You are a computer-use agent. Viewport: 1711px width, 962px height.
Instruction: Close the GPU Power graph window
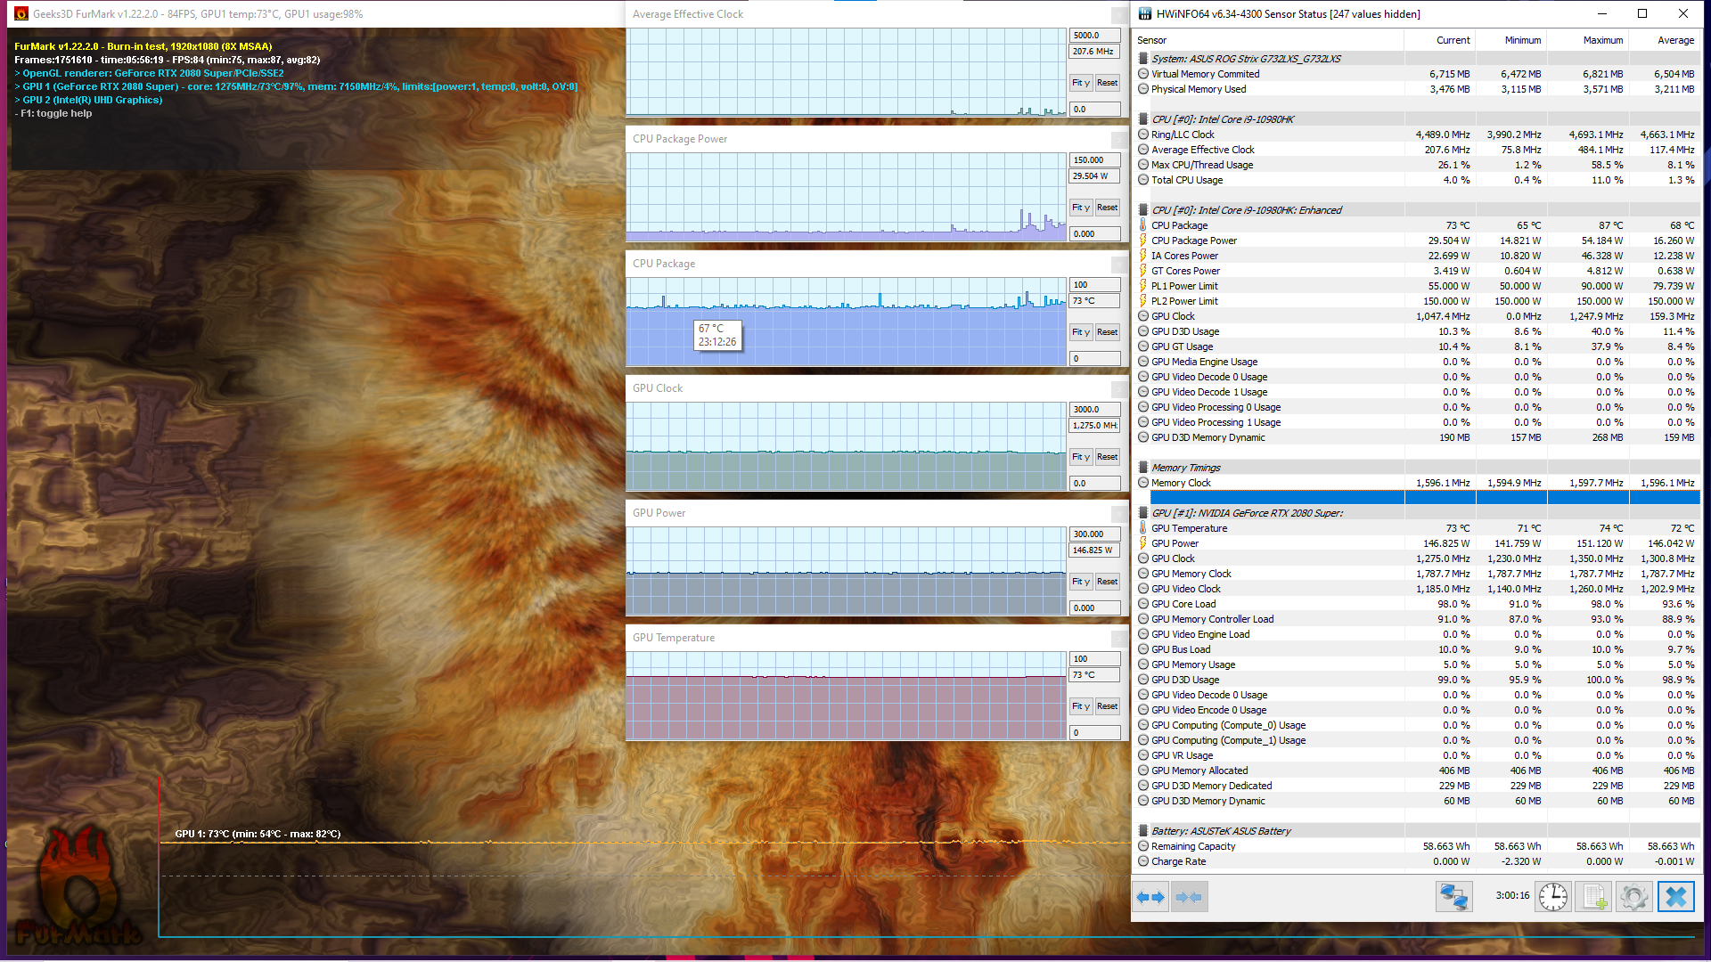pos(1120,513)
